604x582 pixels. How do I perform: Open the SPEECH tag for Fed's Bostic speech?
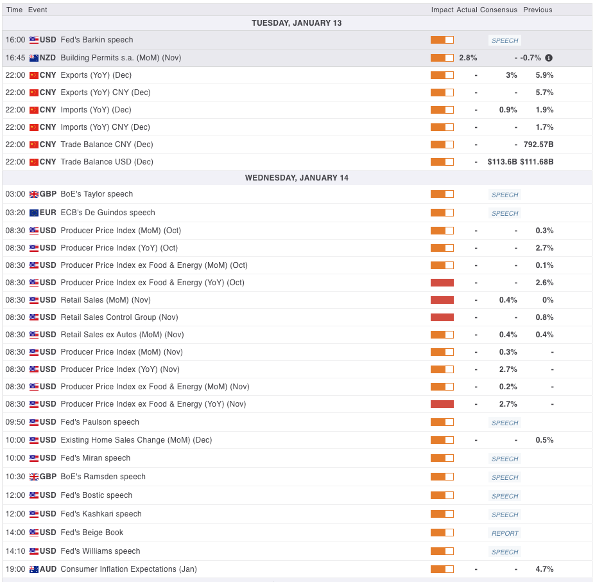(x=505, y=496)
